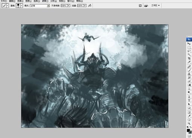Open the Workspace dropdown menu
Image resolution: width=192 pixels, height=138 pixels.
155,5
